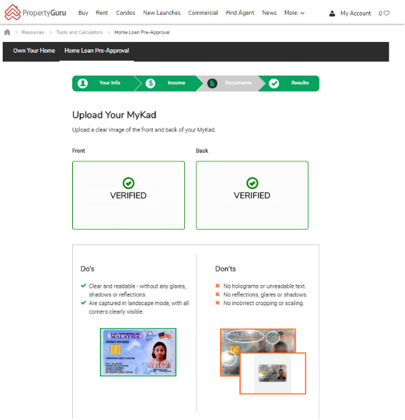Click the blurry MyKad example under Don'ts
The width and height of the screenshot is (405, 420).
[257, 341]
